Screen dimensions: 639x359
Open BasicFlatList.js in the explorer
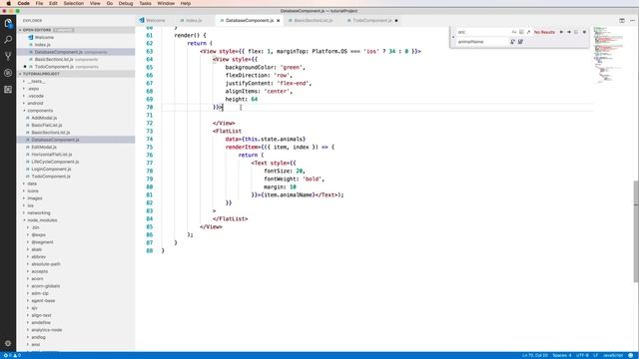pyautogui.click(x=47, y=126)
